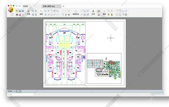169x107 pixels.
Task: Click the rectangle drawing tool icon
Action: point(57,11)
